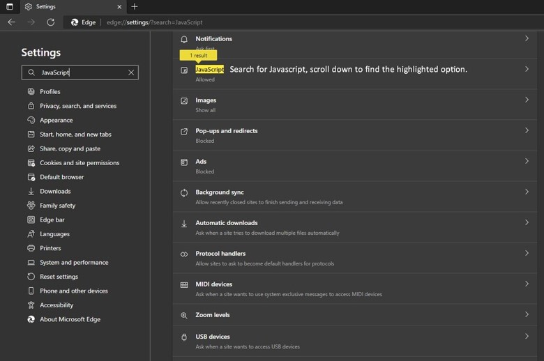Click the address bar URL
This screenshot has width=544, height=361.
[x=153, y=22]
